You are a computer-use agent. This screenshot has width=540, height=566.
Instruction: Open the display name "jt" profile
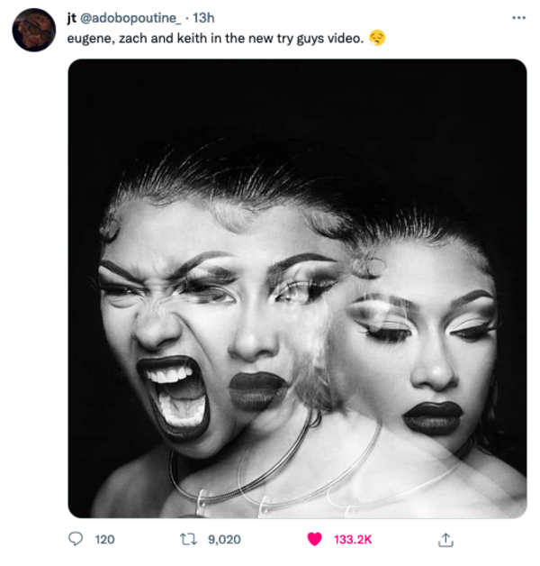coord(72,17)
